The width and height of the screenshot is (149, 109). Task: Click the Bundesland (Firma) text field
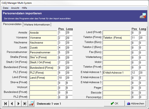coord(43,68)
